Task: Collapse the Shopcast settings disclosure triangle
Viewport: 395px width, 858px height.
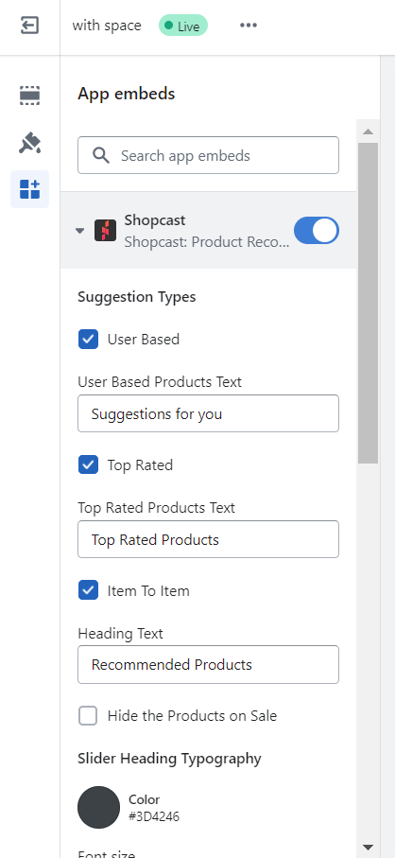Action: tap(79, 231)
